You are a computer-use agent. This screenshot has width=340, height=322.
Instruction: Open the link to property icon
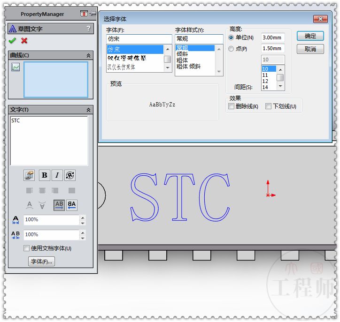(29, 175)
